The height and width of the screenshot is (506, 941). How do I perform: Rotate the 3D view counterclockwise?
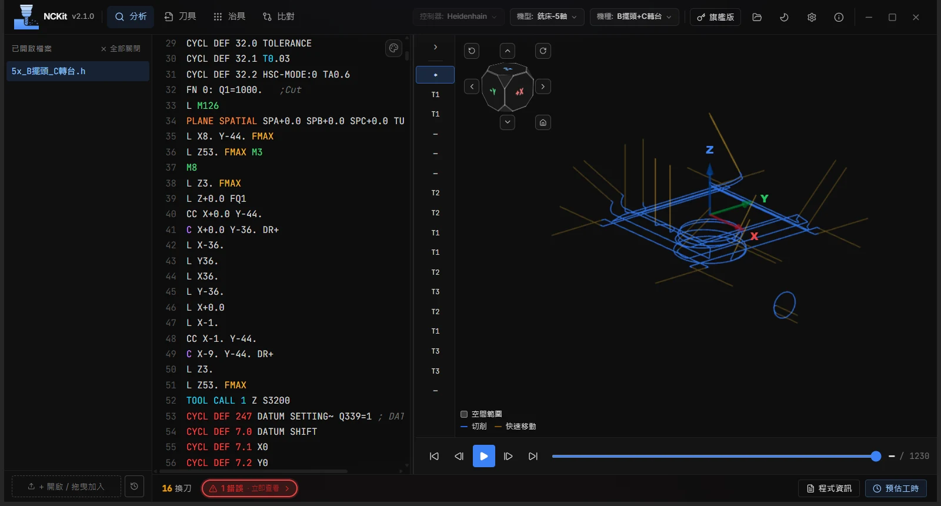(472, 51)
